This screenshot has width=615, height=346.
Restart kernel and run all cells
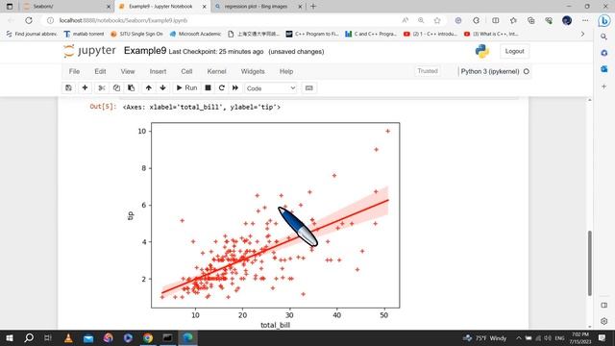(235, 87)
